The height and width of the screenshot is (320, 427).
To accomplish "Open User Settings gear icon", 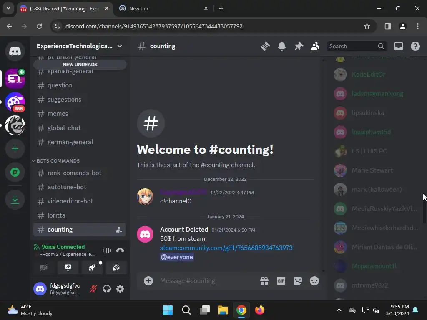I will click(120, 289).
